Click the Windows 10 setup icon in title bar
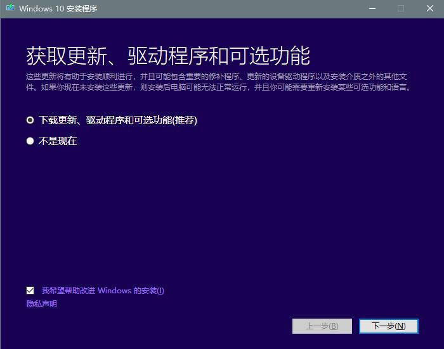The image size is (444, 349). [11, 8]
